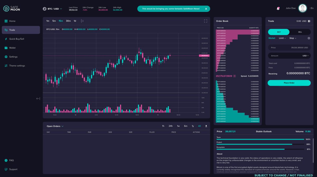The image size is (317, 177).
Task: Open notifications via the bell icon
Action: point(278,8)
